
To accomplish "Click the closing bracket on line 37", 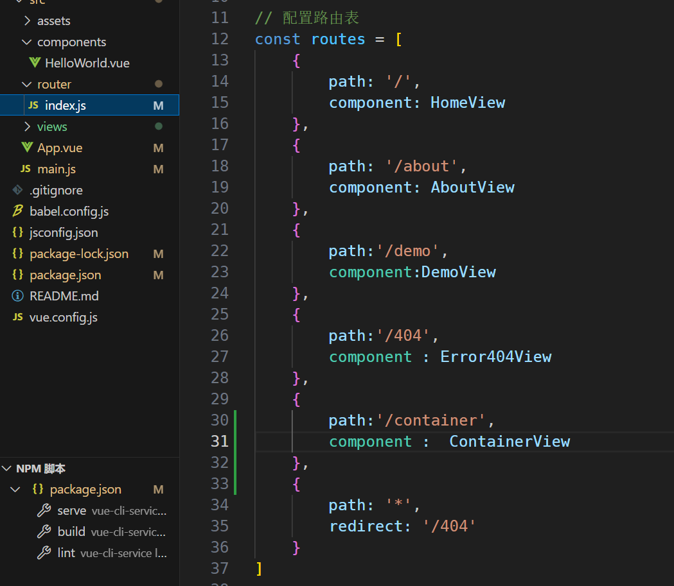I will click(x=259, y=569).
